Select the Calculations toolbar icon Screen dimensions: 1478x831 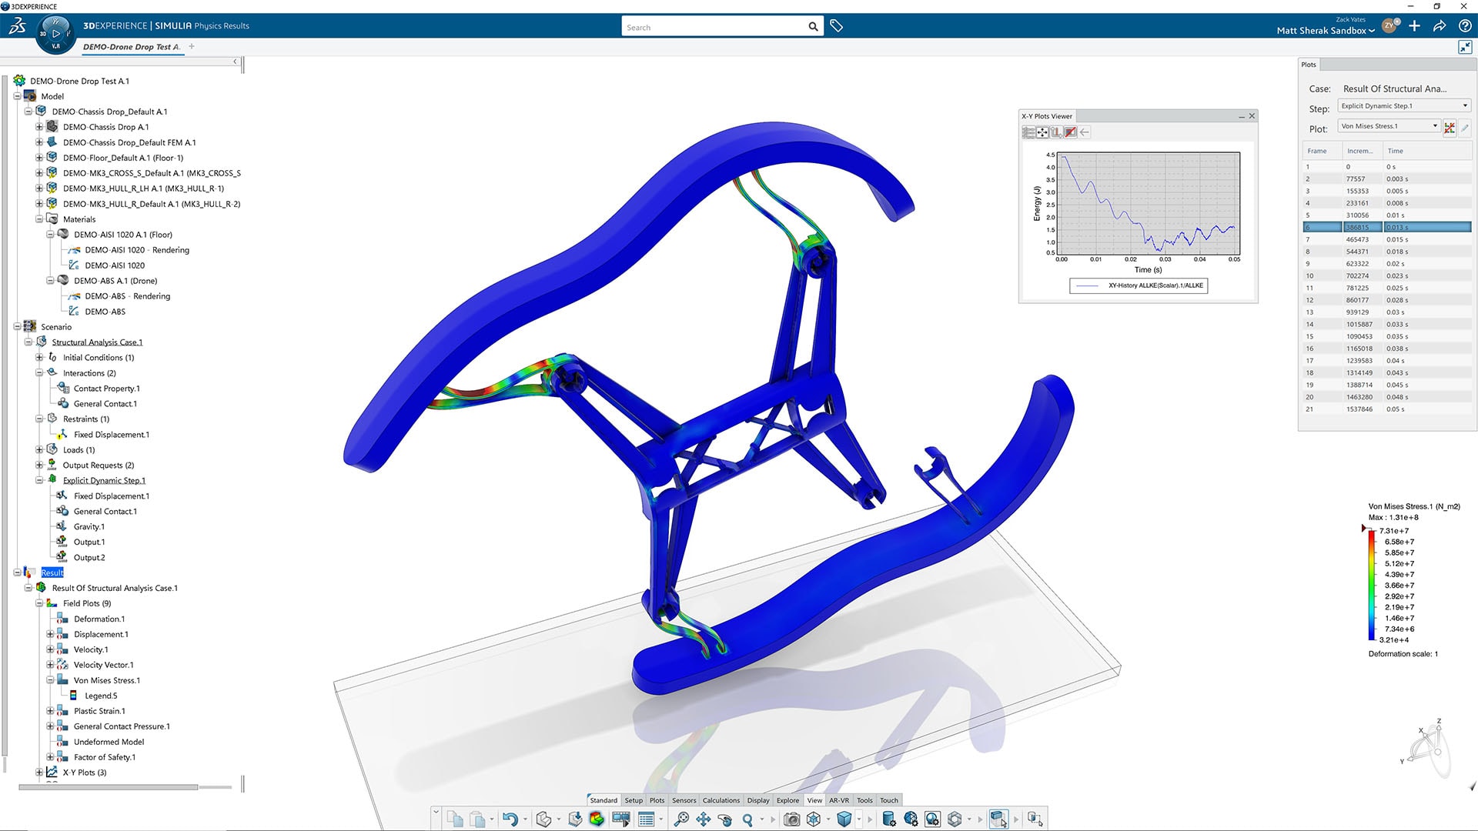[720, 799]
